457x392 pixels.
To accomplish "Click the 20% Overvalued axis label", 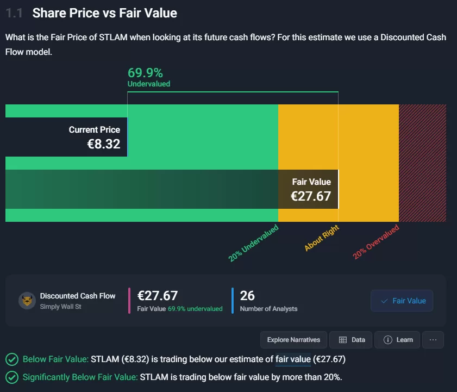I will [376, 241].
